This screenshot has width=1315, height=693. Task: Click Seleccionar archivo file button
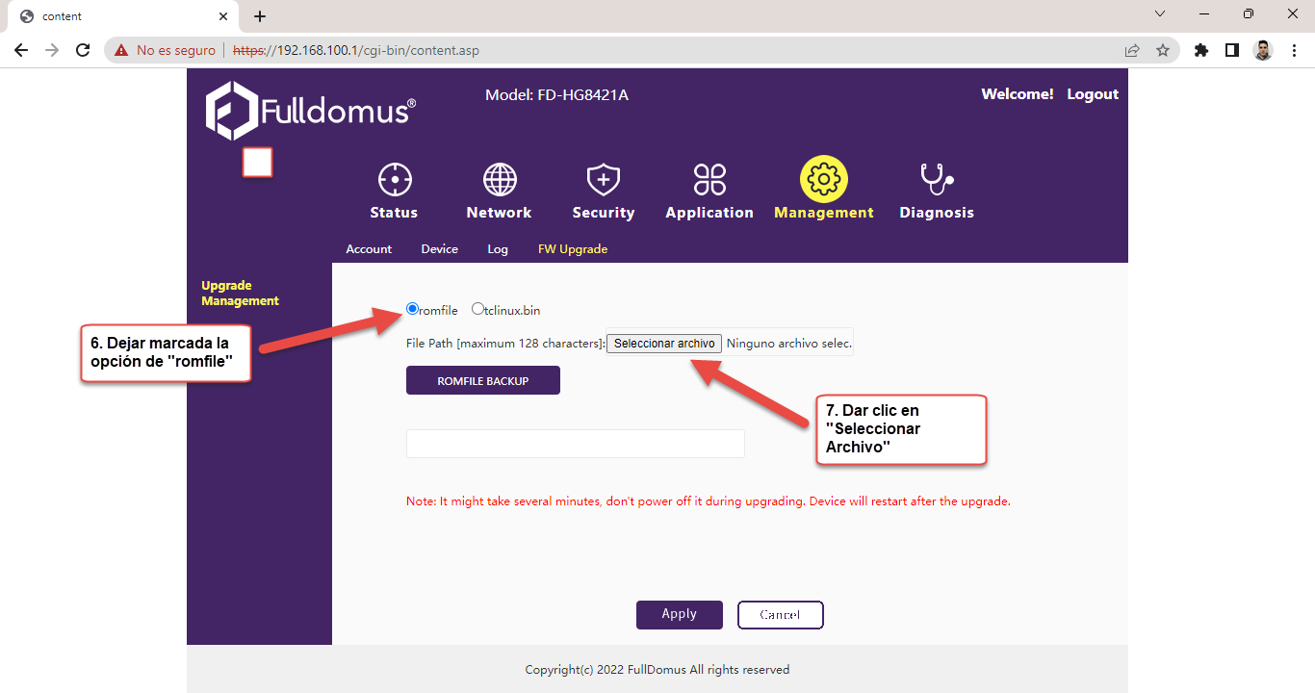664,344
